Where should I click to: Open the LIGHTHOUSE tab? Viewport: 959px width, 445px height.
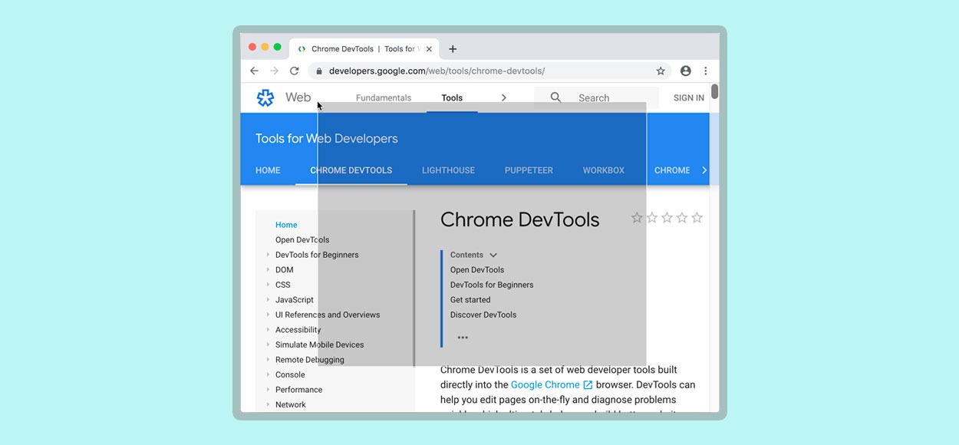click(448, 170)
